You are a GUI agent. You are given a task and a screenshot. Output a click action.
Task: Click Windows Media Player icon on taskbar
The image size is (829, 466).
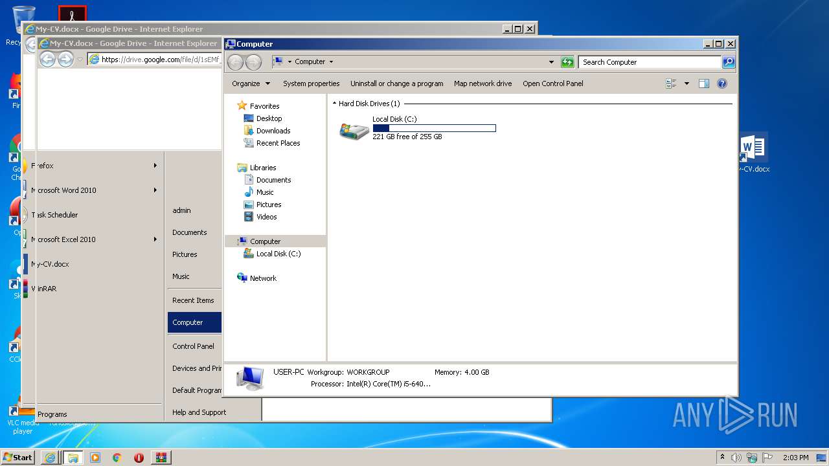[95, 458]
